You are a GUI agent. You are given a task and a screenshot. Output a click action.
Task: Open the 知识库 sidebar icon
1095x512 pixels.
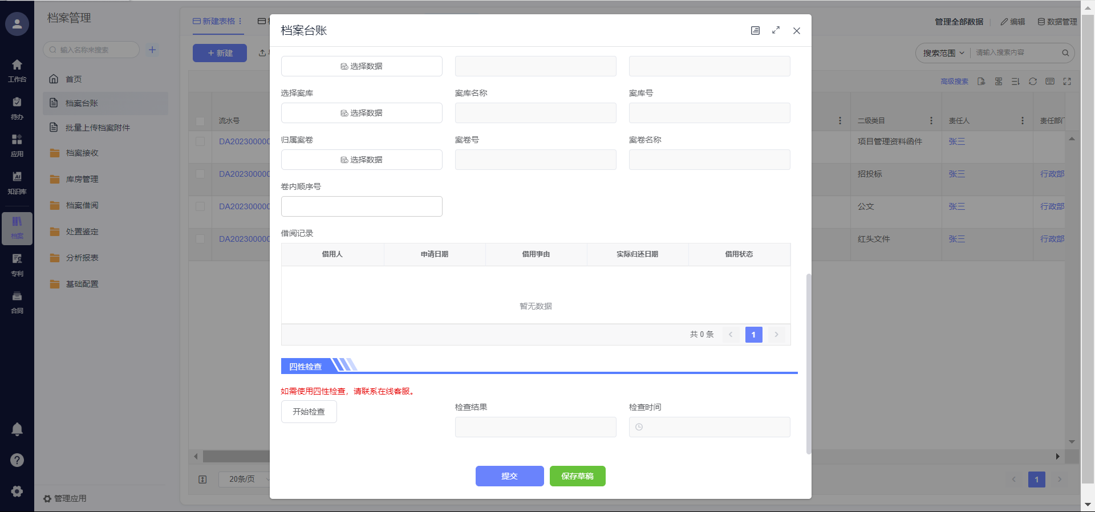[x=17, y=182]
